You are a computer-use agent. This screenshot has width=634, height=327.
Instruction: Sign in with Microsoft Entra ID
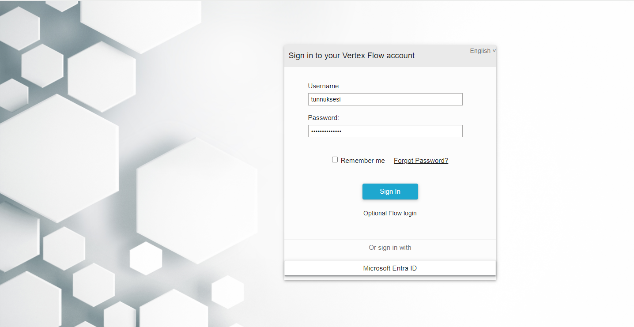(x=390, y=268)
